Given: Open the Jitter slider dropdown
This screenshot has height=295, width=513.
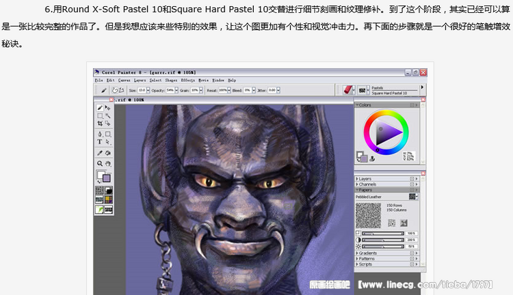Looking at the screenshot, I should (278, 90).
